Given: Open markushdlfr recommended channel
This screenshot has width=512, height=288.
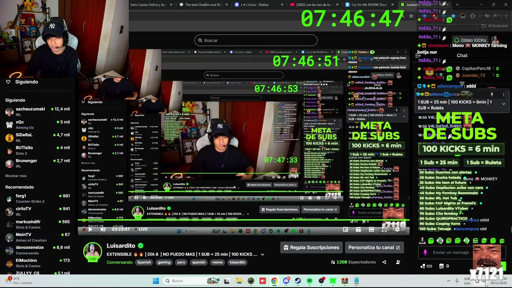Looking at the screenshot, I should 38,224.
